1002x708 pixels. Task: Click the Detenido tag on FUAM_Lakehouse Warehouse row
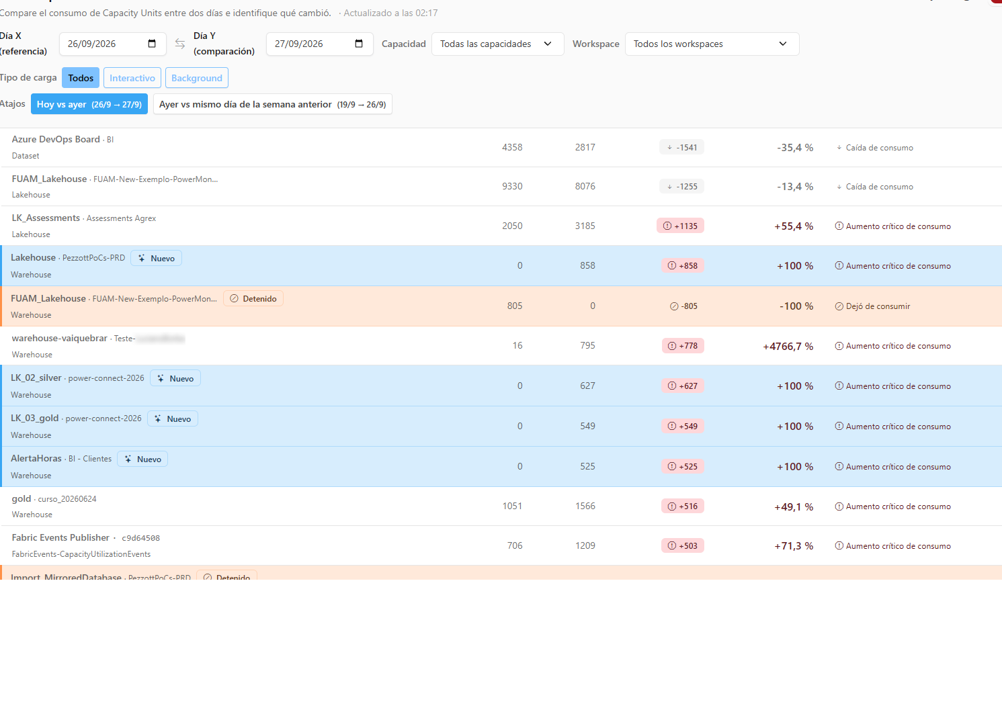click(x=253, y=298)
